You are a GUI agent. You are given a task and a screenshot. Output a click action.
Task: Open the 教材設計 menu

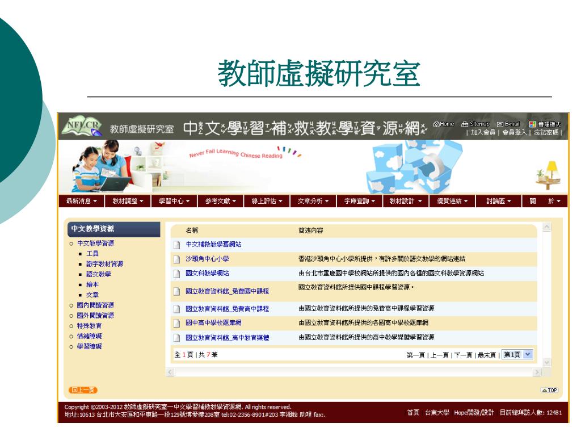(x=406, y=201)
